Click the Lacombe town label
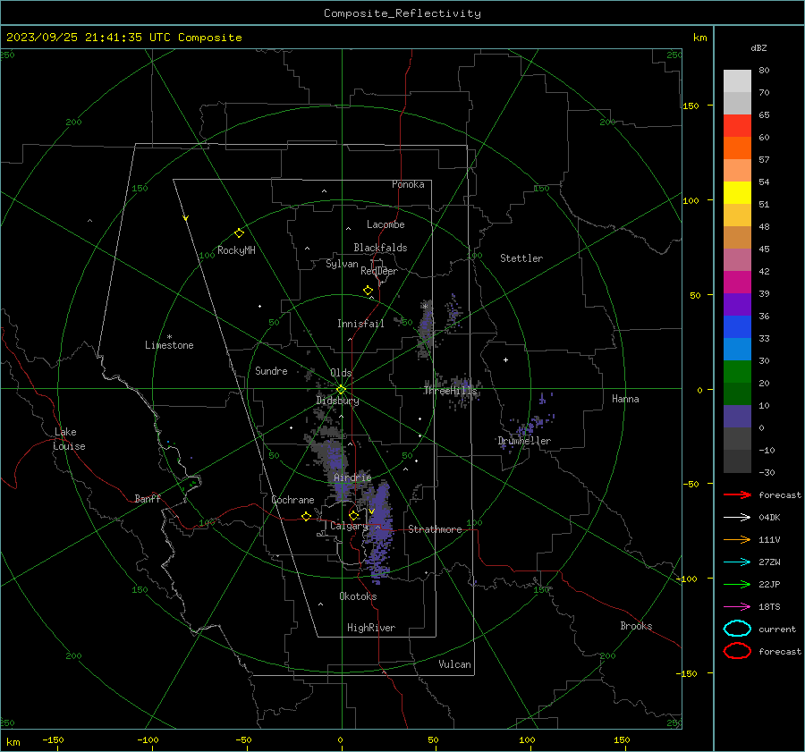This screenshot has width=805, height=752. click(386, 224)
